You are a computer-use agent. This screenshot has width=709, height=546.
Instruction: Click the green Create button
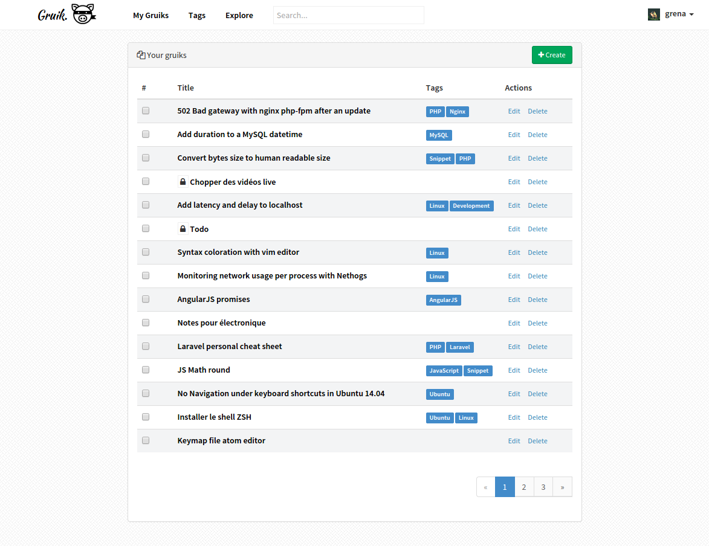click(x=552, y=55)
